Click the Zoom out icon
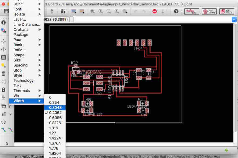238x158 pixels. tap(108, 11)
